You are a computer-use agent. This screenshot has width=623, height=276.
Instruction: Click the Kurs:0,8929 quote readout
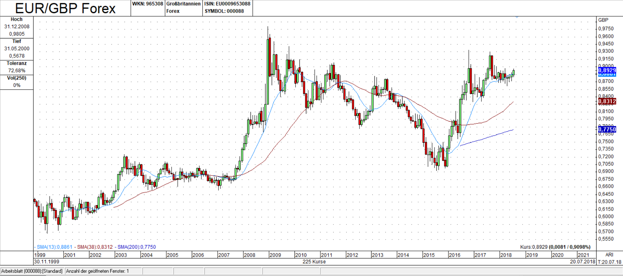(x=555, y=247)
